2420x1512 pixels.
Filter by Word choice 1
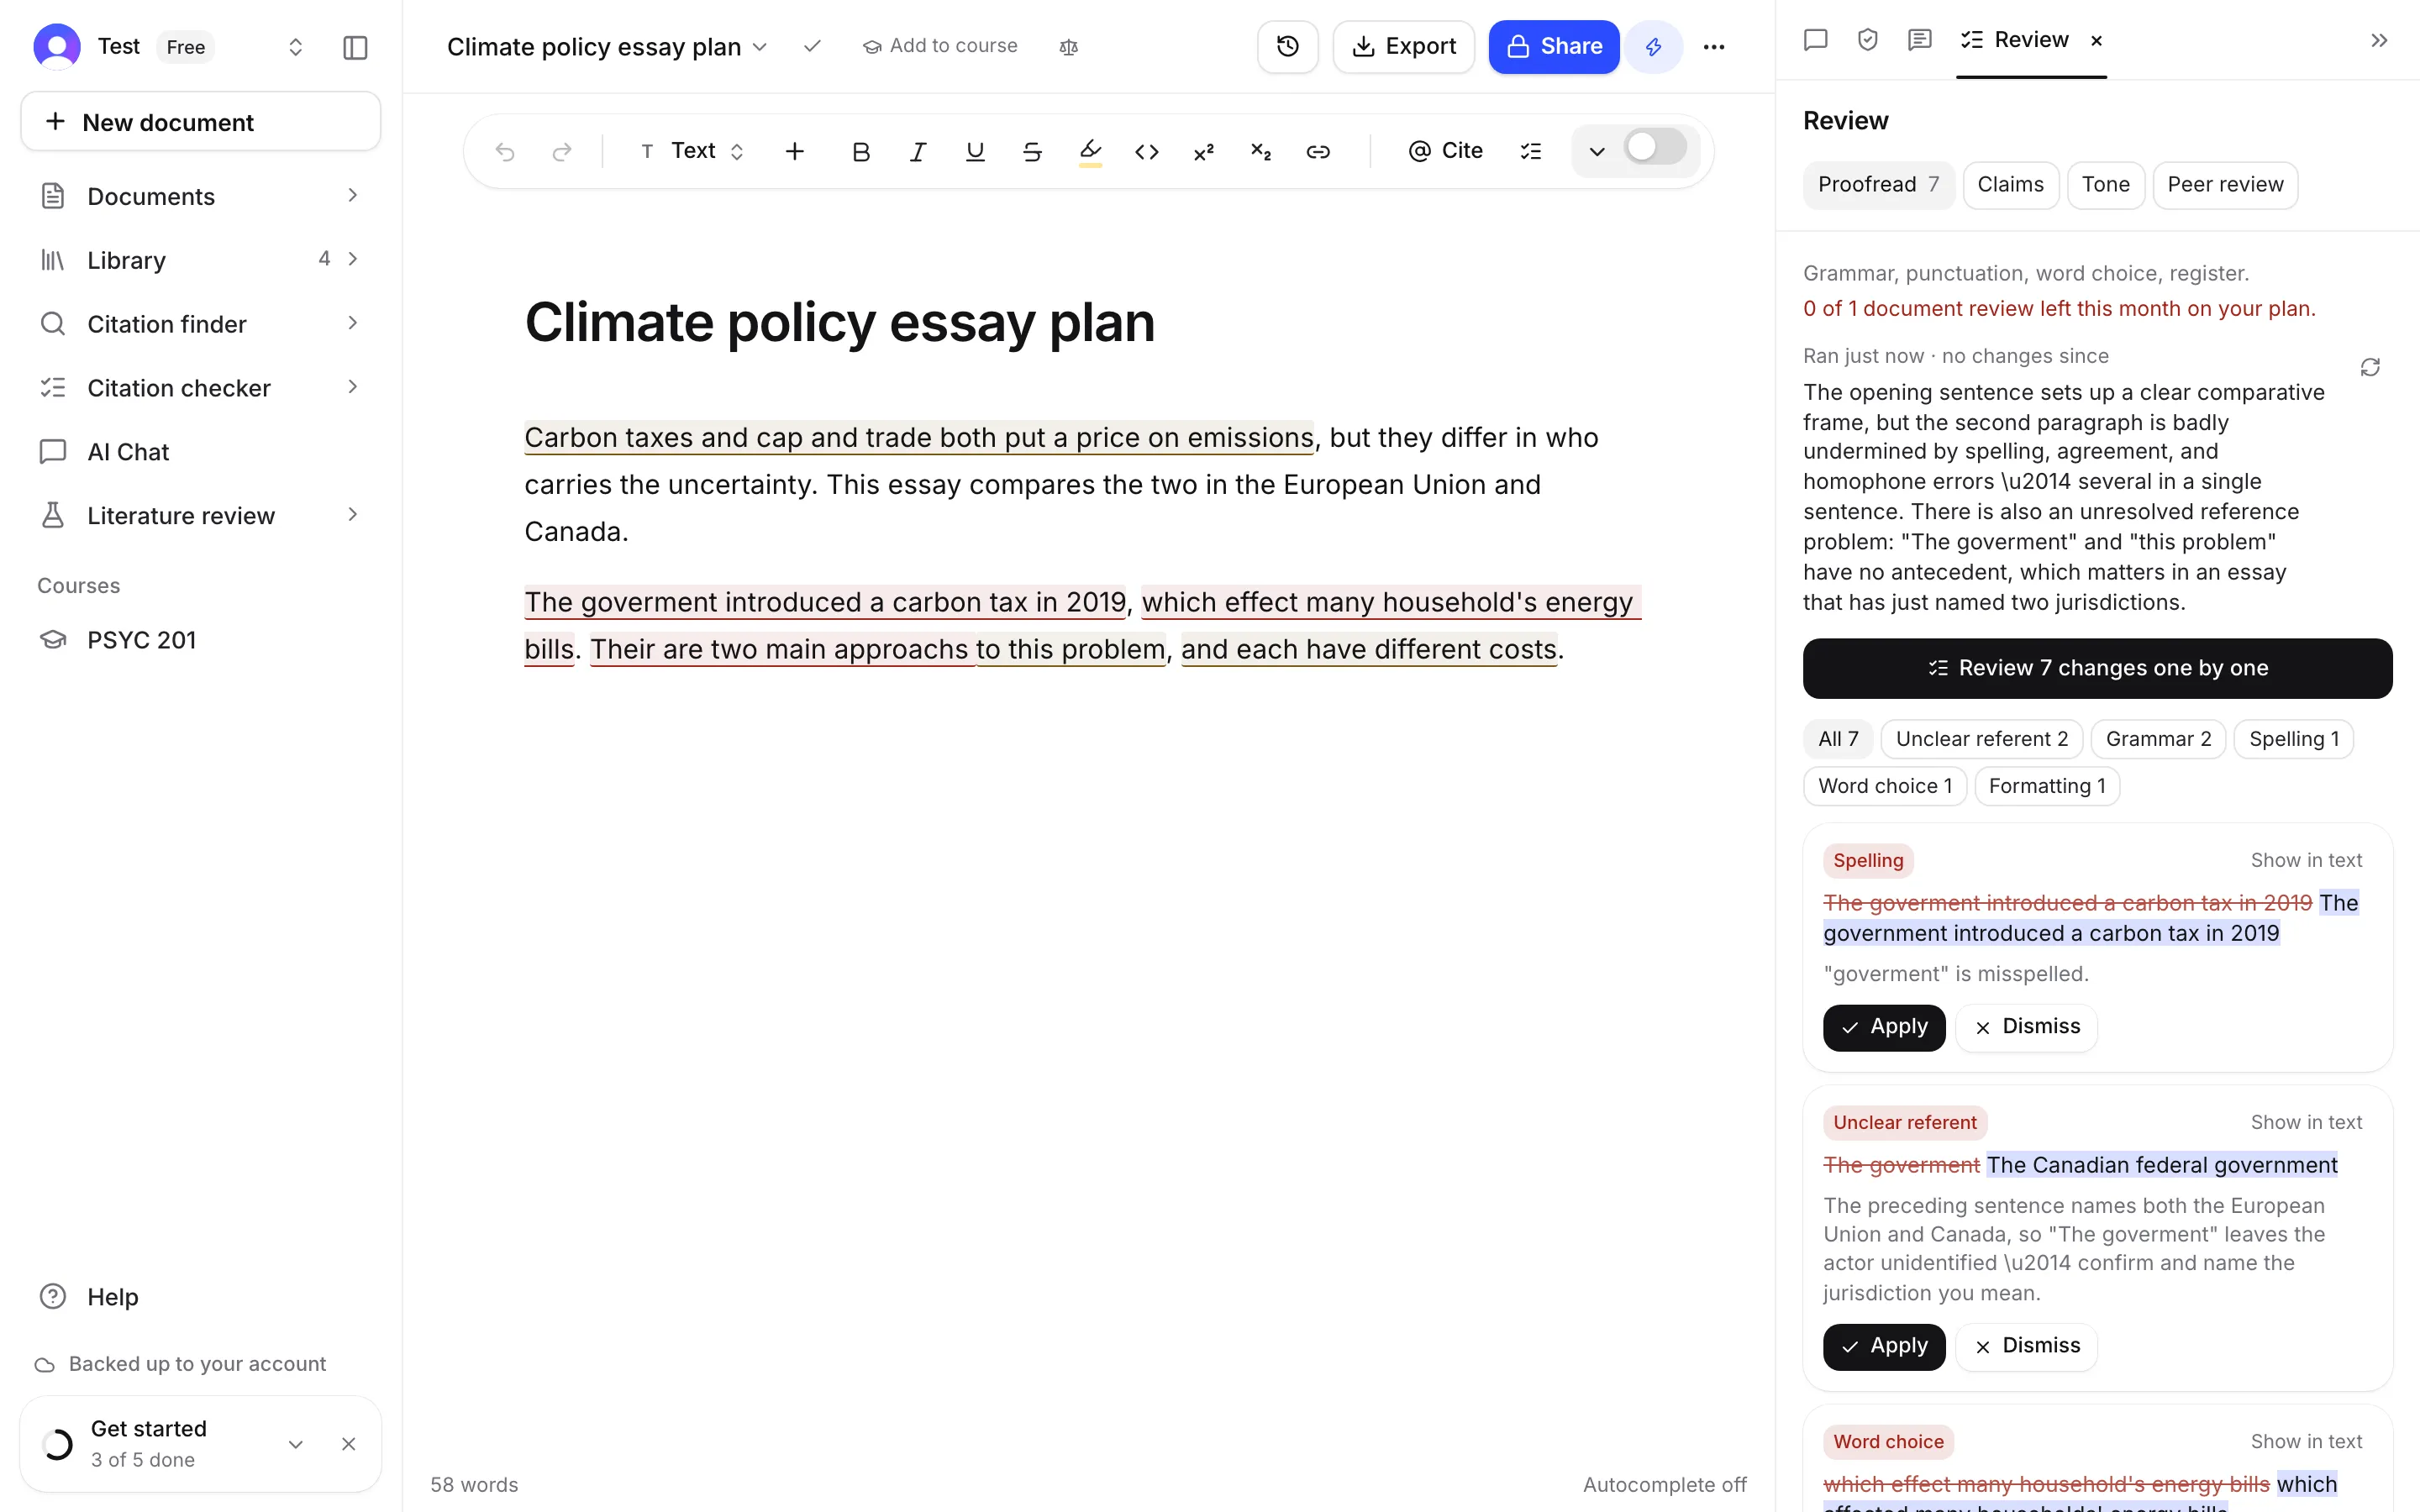[1884, 786]
